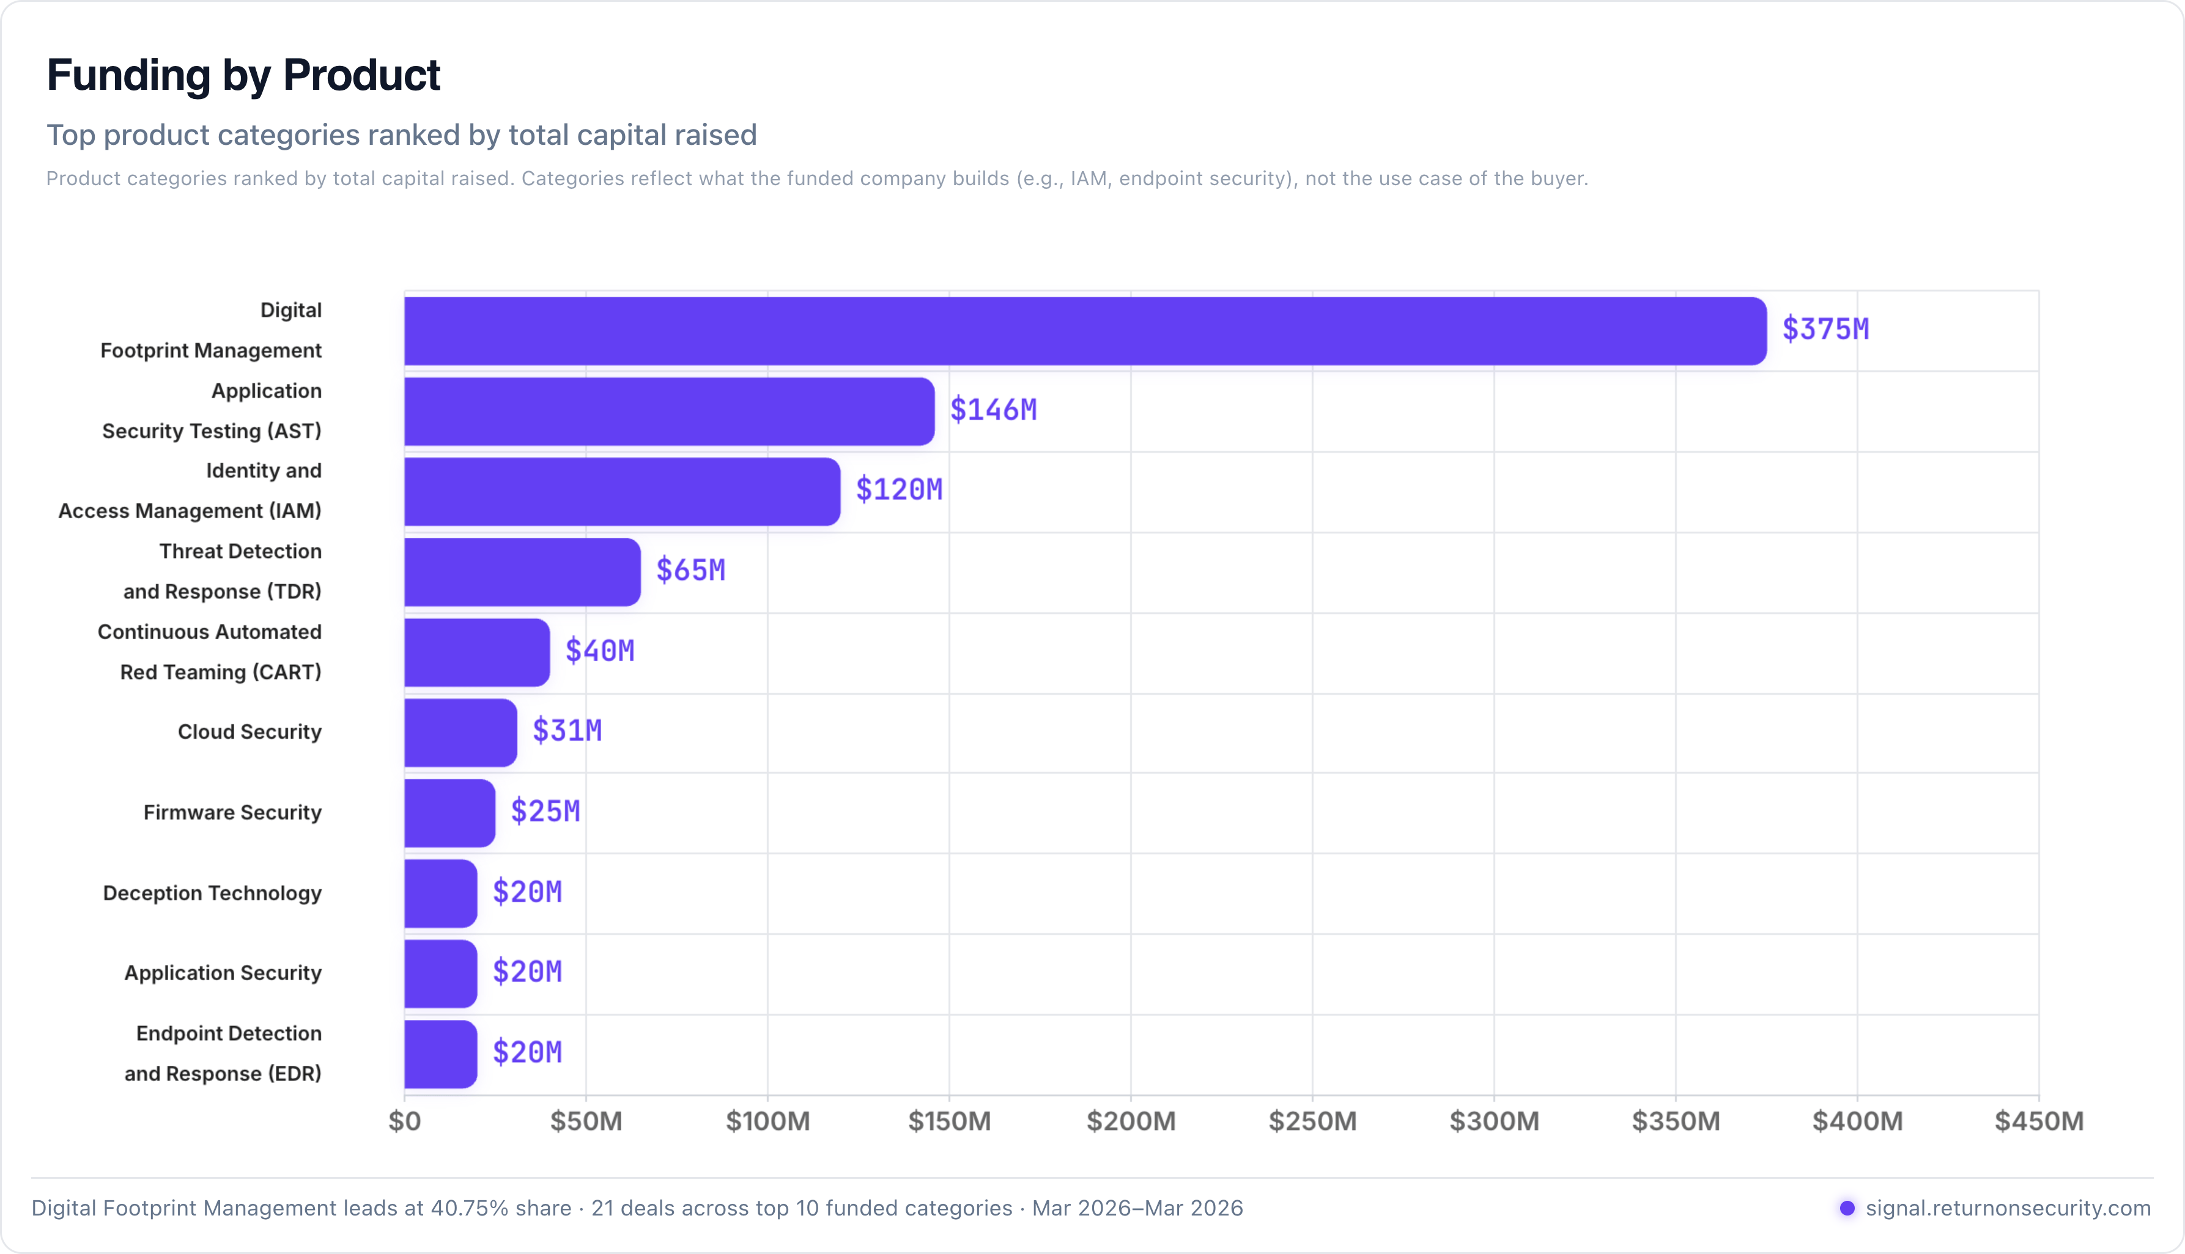Click the Application Security $20M bar

[x=440, y=974]
